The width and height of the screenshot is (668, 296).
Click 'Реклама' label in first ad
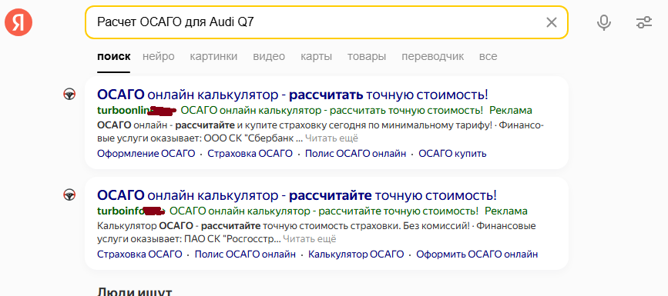click(511, 111)
